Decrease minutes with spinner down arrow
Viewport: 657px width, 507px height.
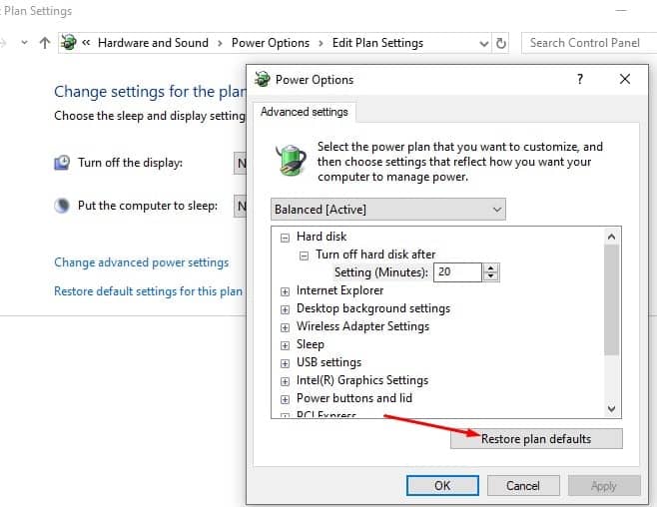click(x=491, y=276)
